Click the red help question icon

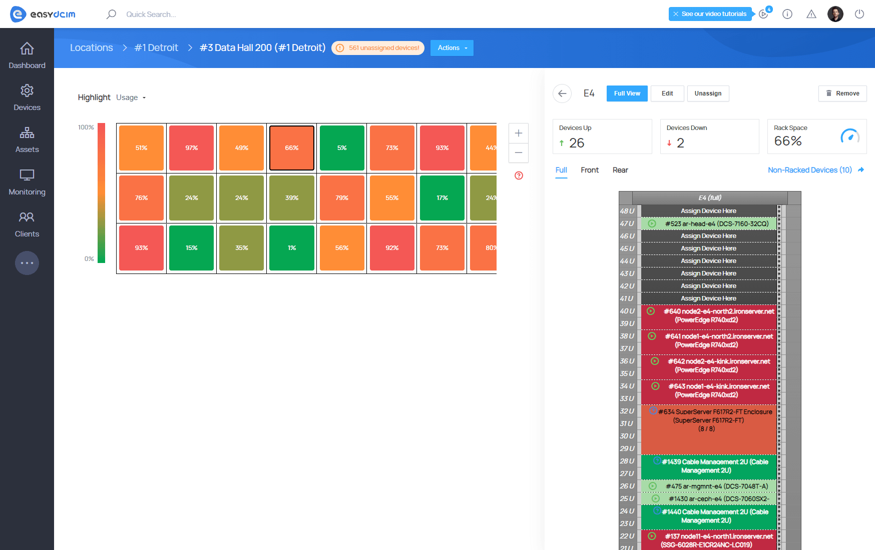point(519,175)
